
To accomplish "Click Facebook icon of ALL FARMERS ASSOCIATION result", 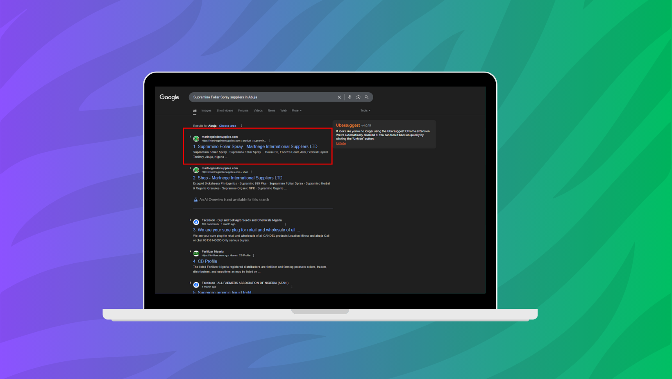I will (x=196, y=285).
